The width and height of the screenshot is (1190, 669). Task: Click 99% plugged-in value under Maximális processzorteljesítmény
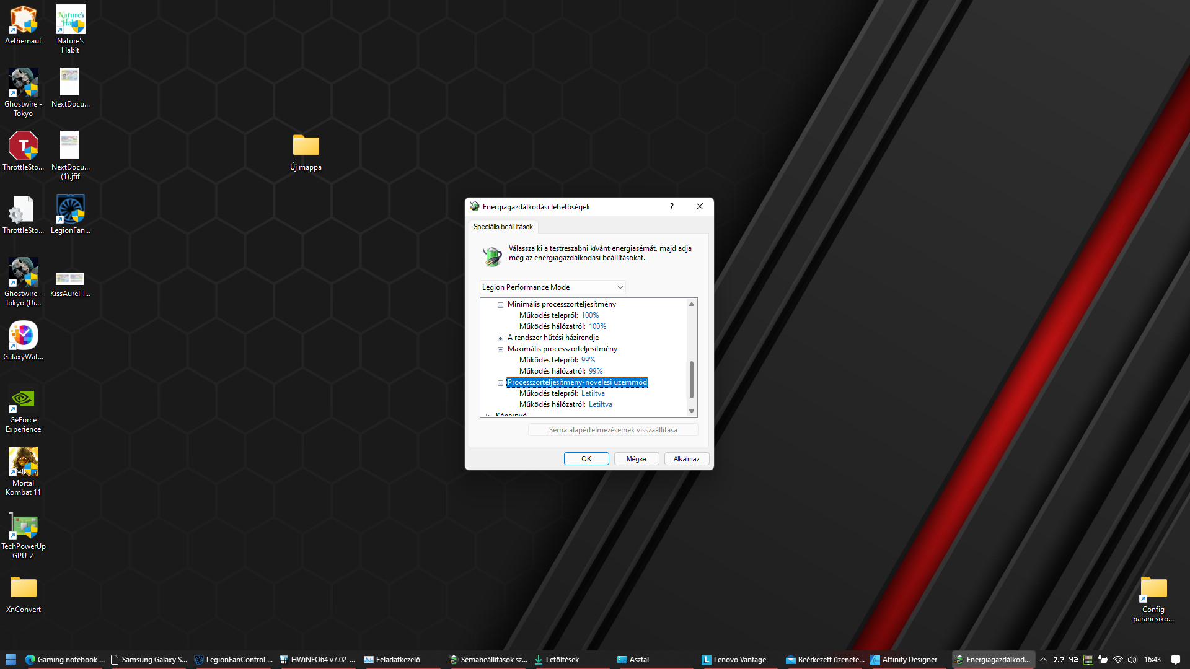coord(596,371)
